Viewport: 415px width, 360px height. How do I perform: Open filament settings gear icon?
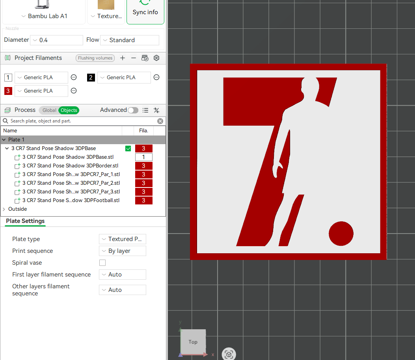click(x=156, y=58)
